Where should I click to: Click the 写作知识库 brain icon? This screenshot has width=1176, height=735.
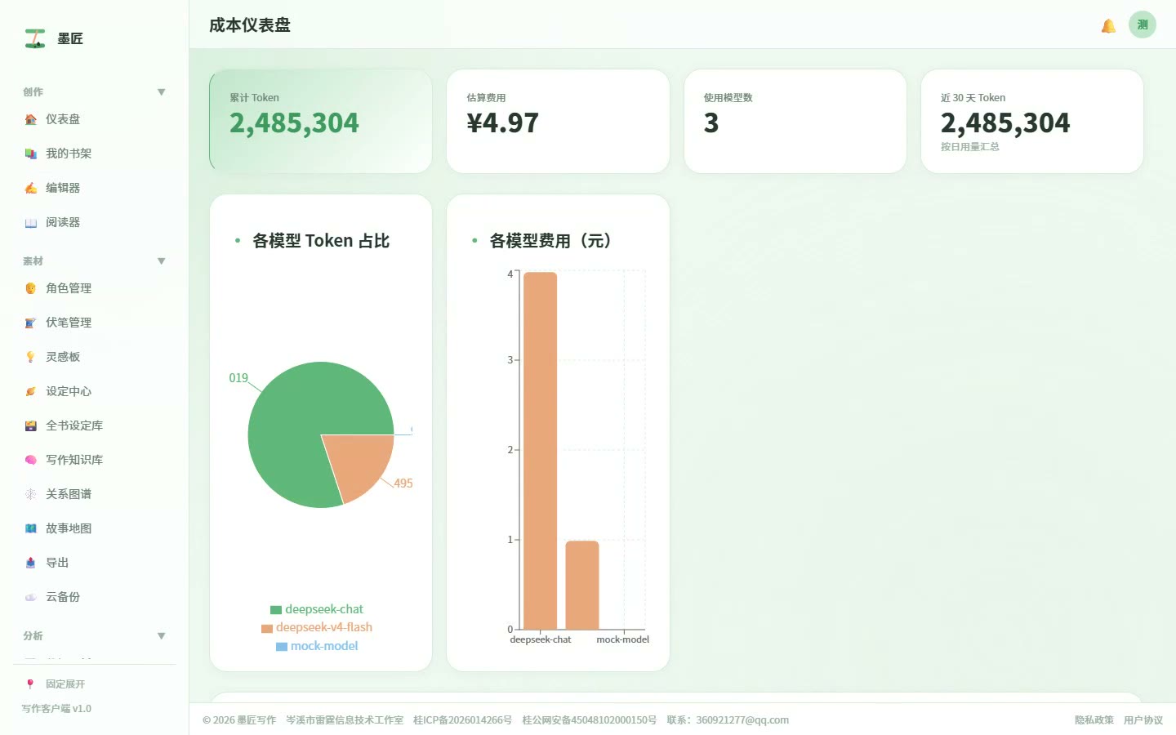(x=30, y=460)
